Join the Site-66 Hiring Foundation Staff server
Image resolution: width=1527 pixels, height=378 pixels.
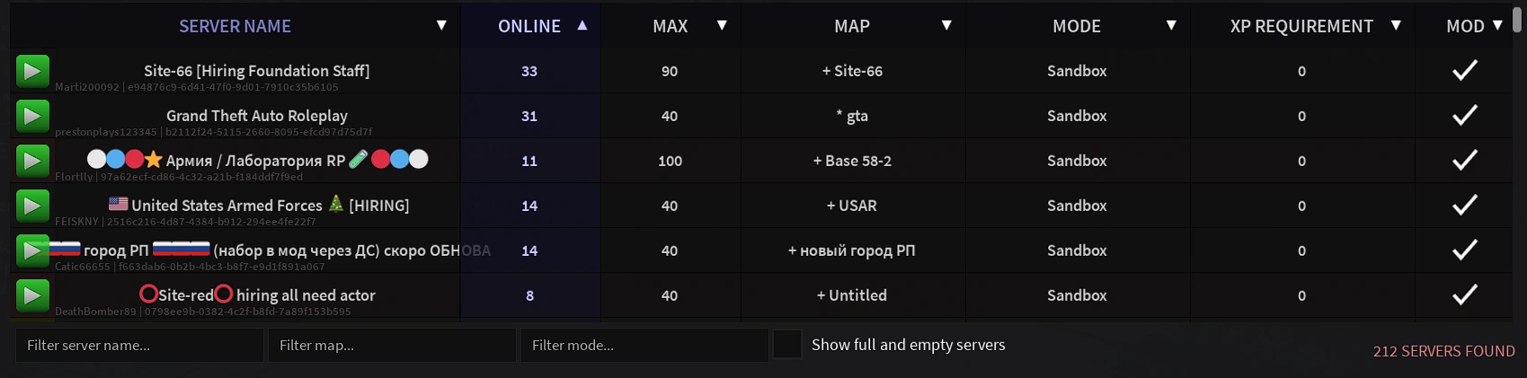click(x=32, y=71)
